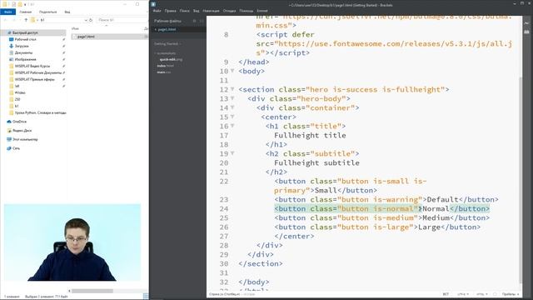The width and height of the screenshot is (533, 300).
Task: Open Emmet menu in Brackets
Action: (x=262, y=11)
